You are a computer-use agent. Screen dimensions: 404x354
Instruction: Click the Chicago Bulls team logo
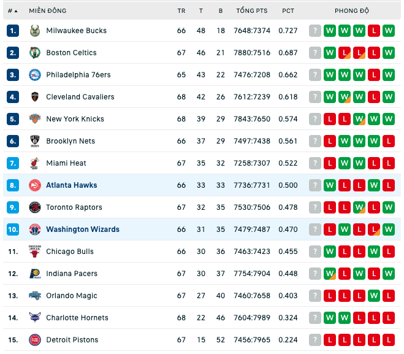pos(35,252)
